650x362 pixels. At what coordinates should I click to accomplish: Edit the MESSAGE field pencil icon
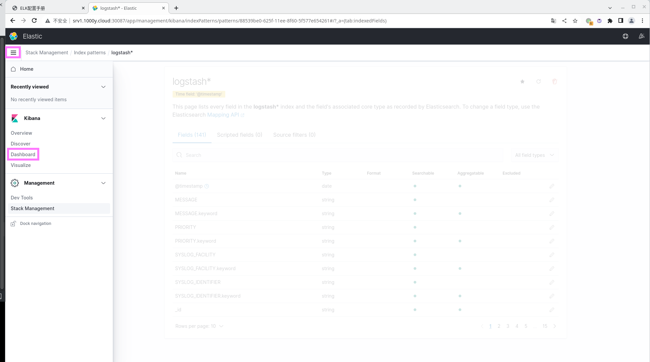552,200
